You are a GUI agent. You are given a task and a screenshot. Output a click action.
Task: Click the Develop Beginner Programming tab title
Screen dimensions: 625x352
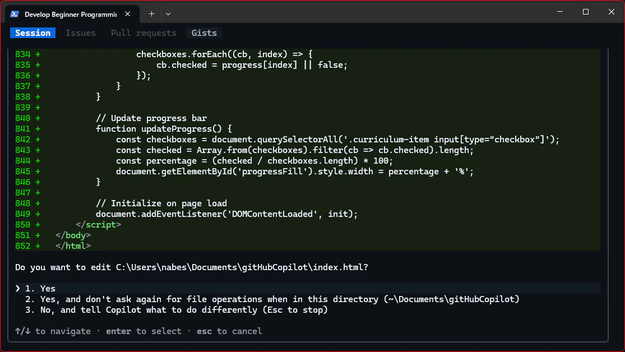(71, 15)
